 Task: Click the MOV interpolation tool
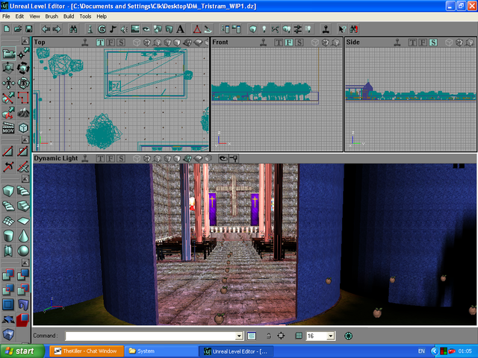(x=8, y=128)
